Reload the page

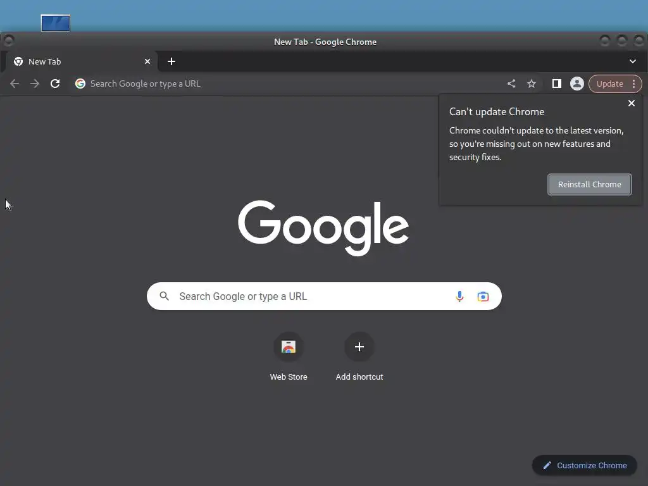click(x=55, y=84)
